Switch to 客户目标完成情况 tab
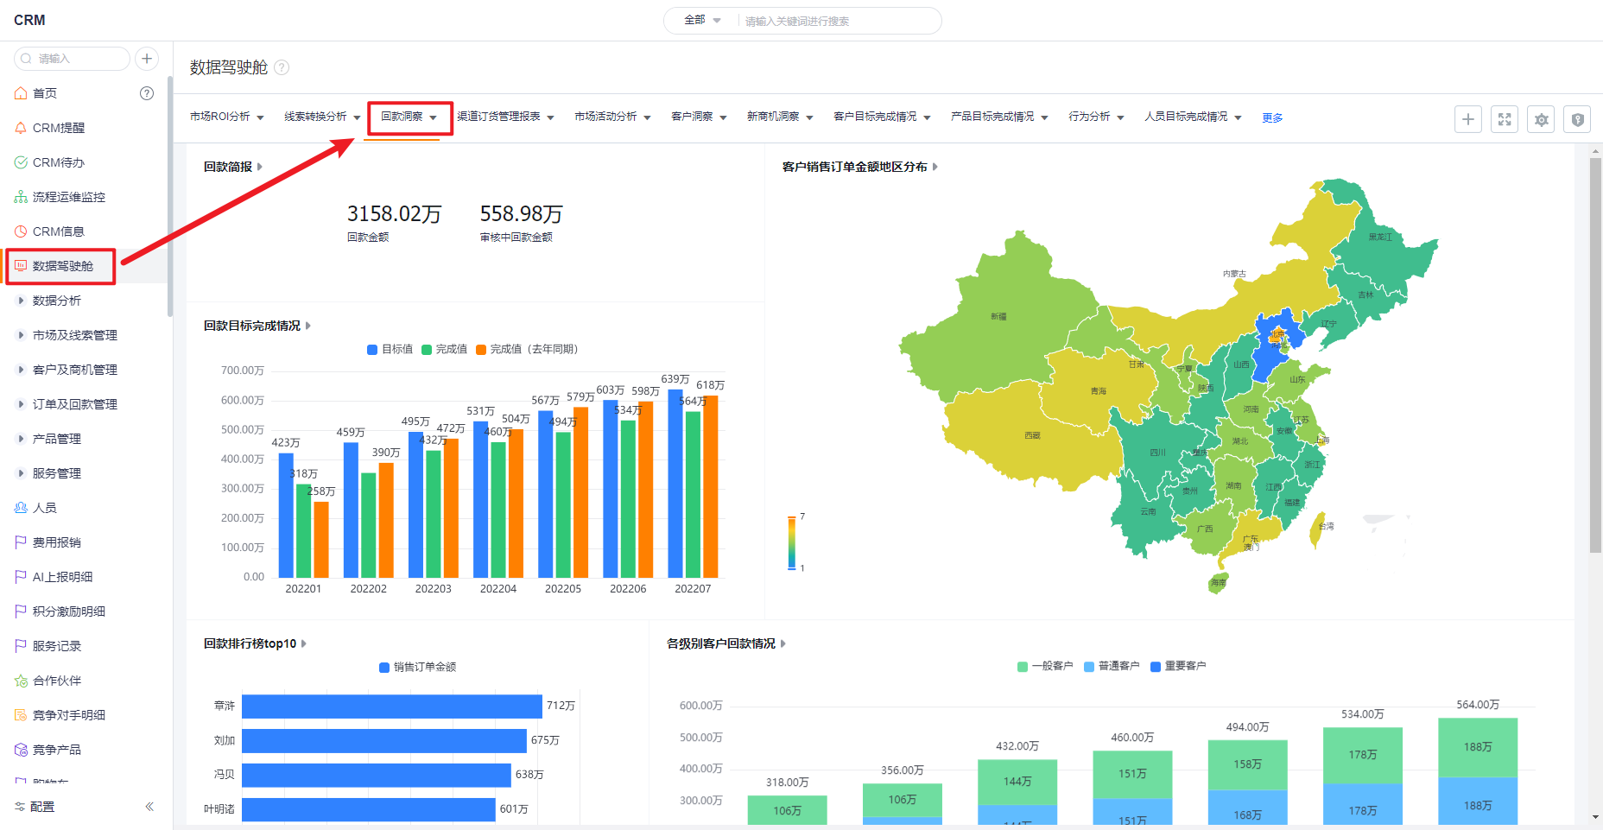 coord(875,117)
